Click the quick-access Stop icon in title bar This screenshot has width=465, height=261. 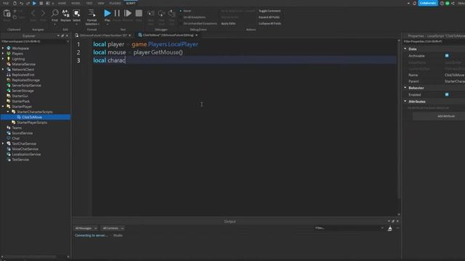(41, 3)
